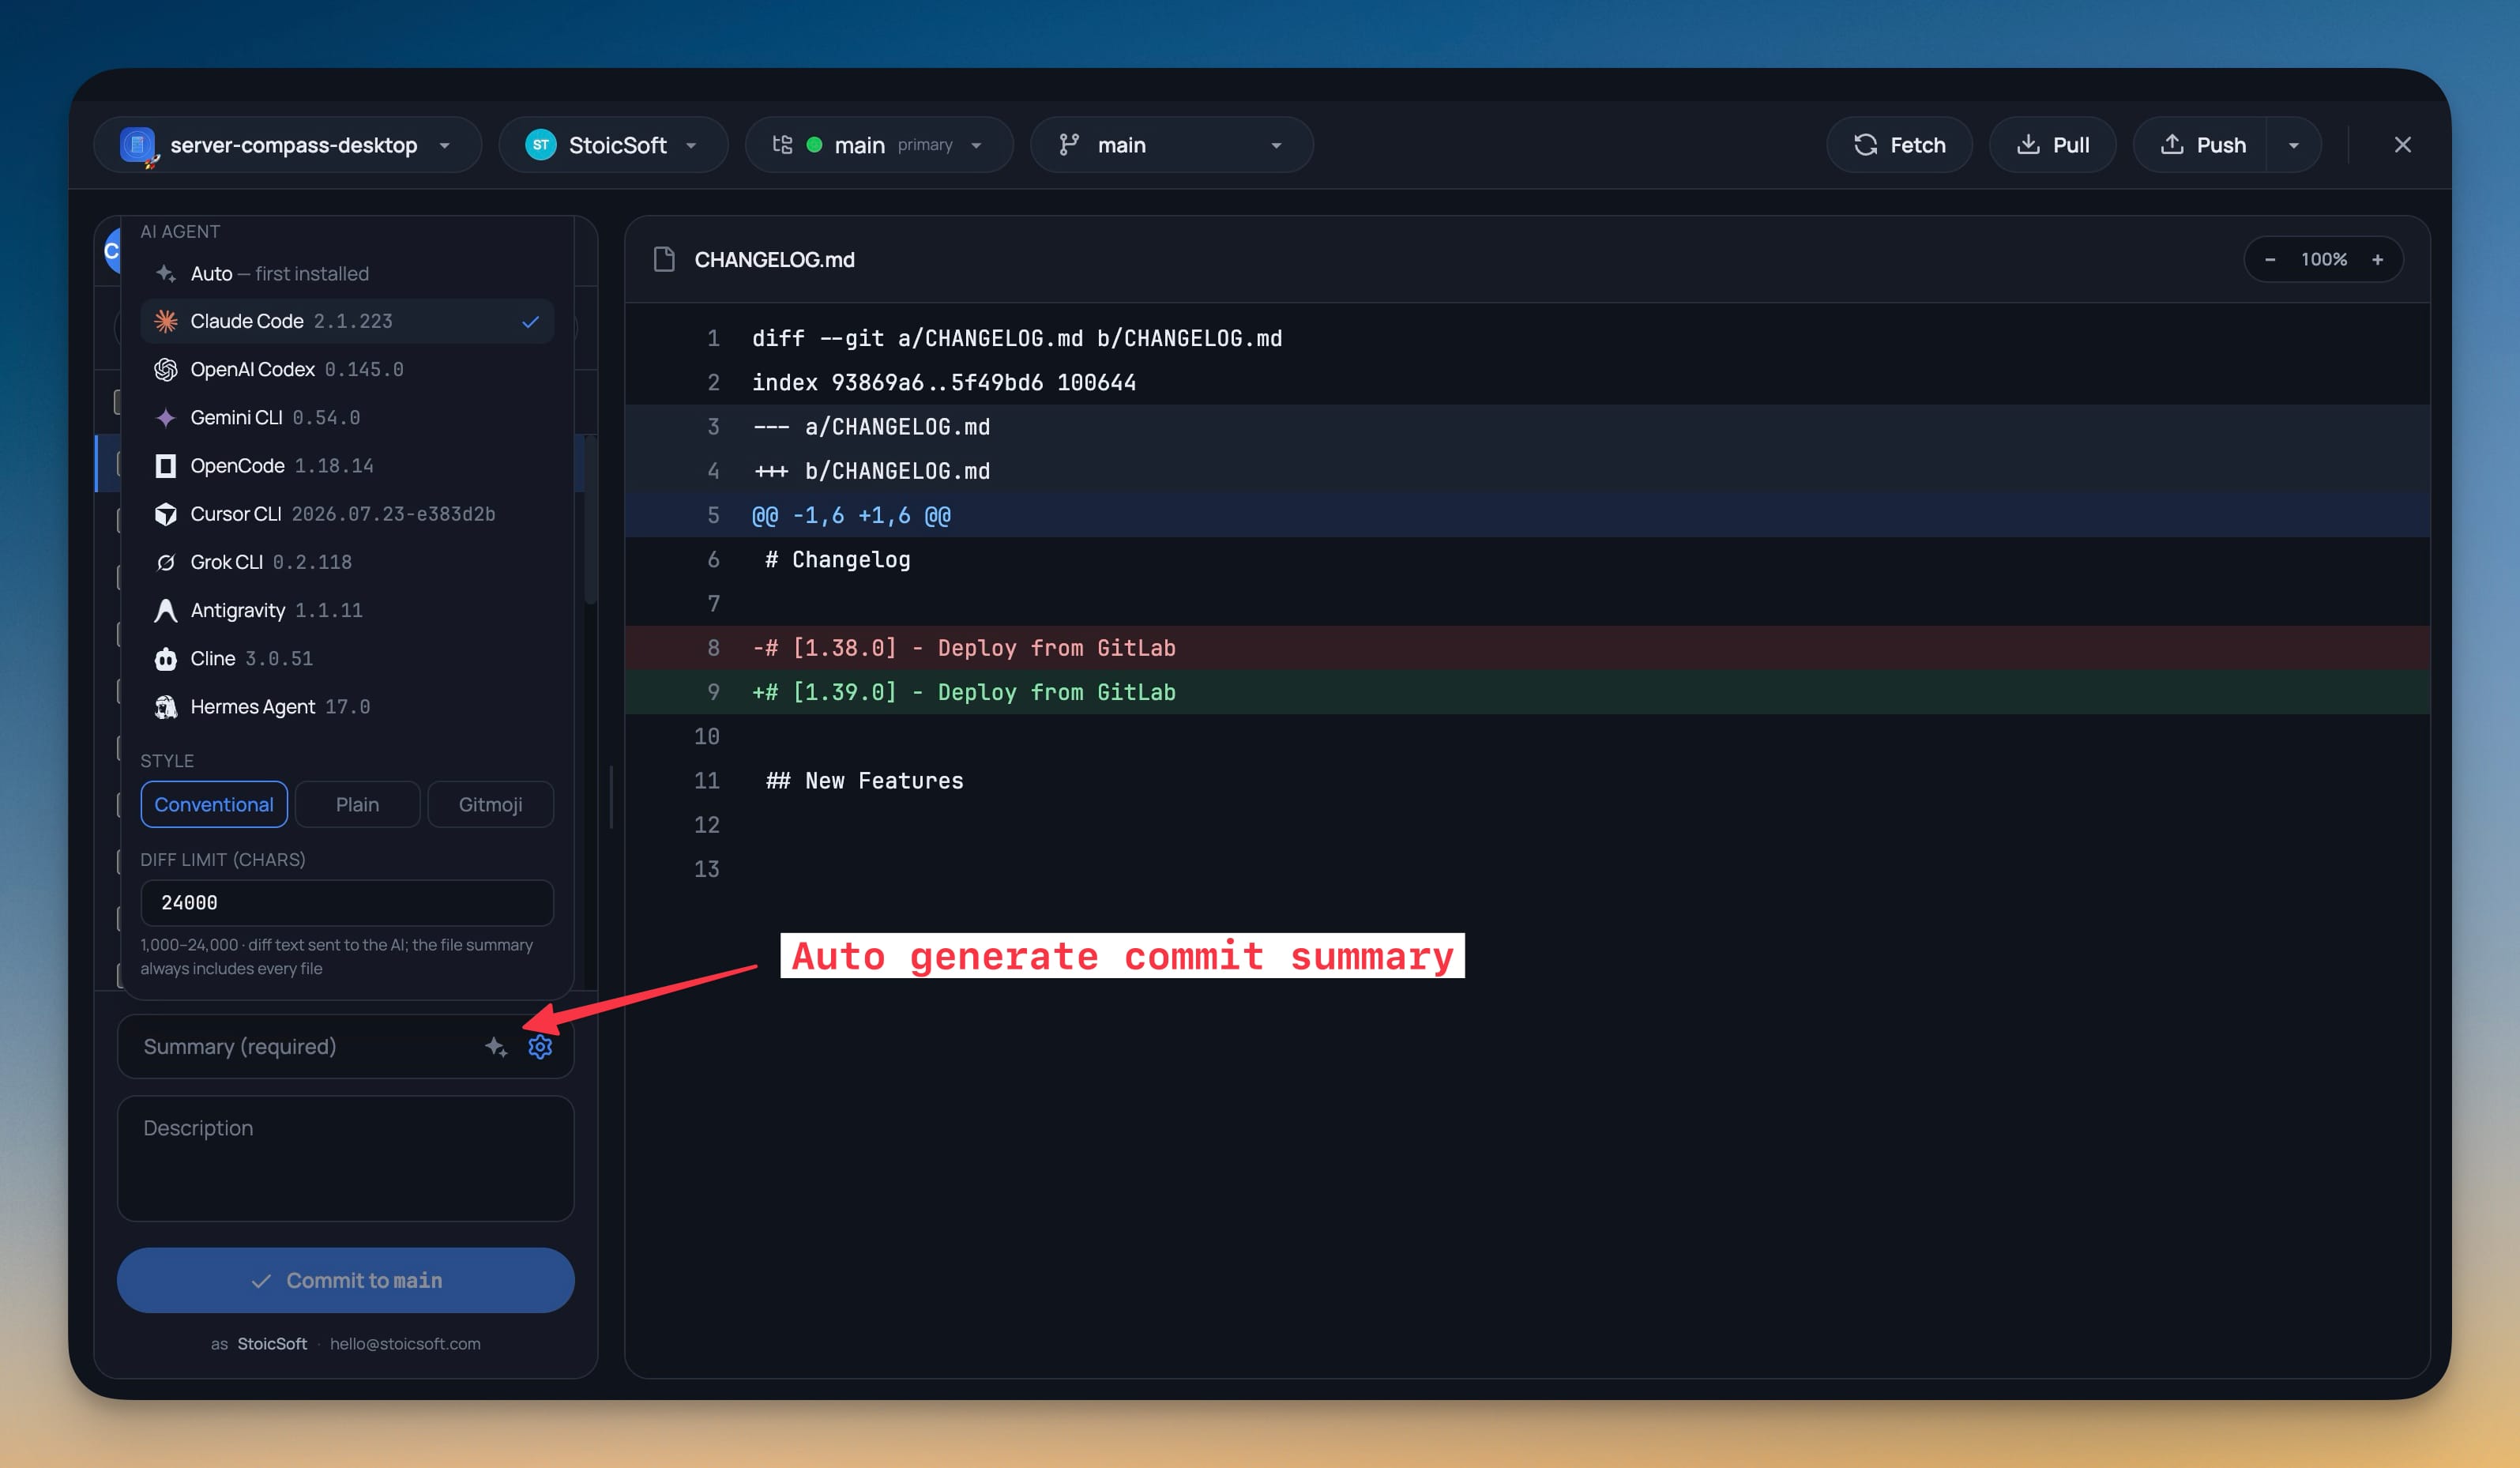The image size is (2520, 1468).
Task: Click the Description text area
Action: 346,1158
